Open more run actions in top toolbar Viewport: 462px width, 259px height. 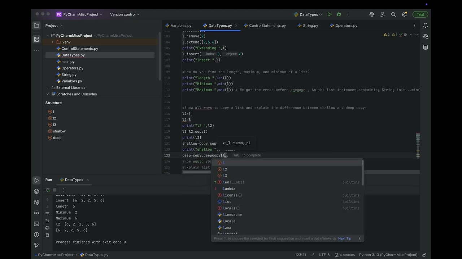pos(348,14)
